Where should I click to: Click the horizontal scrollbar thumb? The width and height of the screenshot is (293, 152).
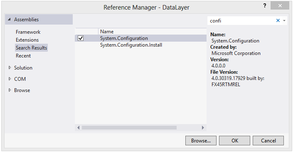pyautogui.click(x=129, y=128)
